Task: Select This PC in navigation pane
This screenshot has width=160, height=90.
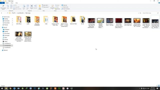Action: pyautogui.click(x=5, y=27)
